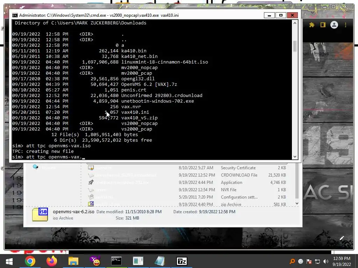
Task: Click the Size 321 MB value
Action: 132,218
